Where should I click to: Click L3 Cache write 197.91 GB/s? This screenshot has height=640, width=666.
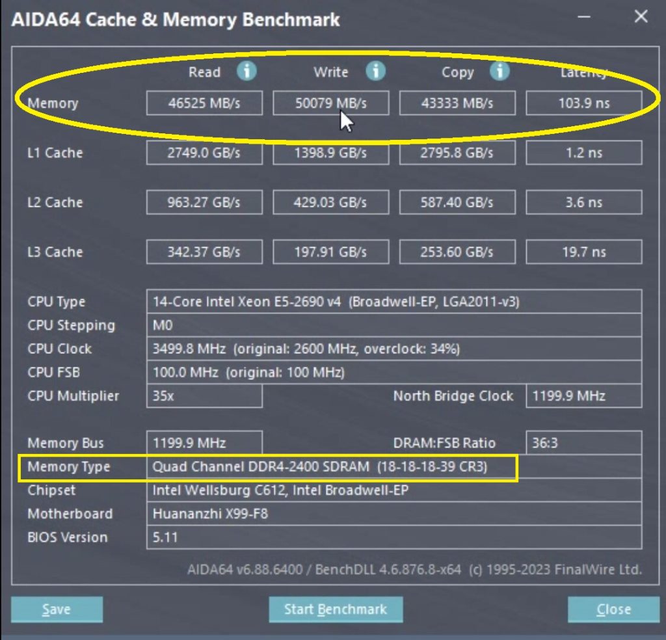[331, 252]
